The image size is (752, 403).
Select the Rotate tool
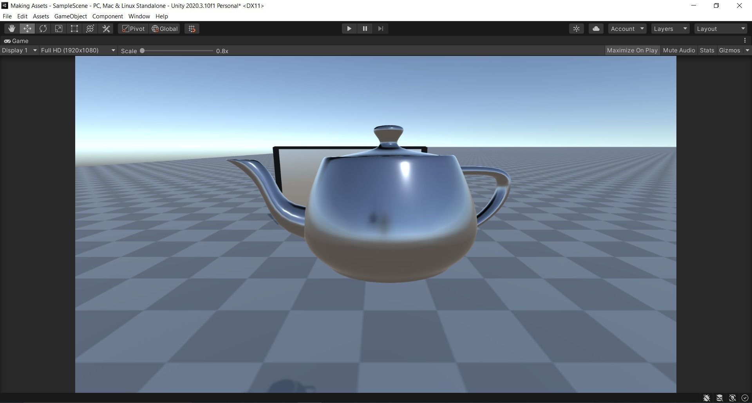(43, 29)
